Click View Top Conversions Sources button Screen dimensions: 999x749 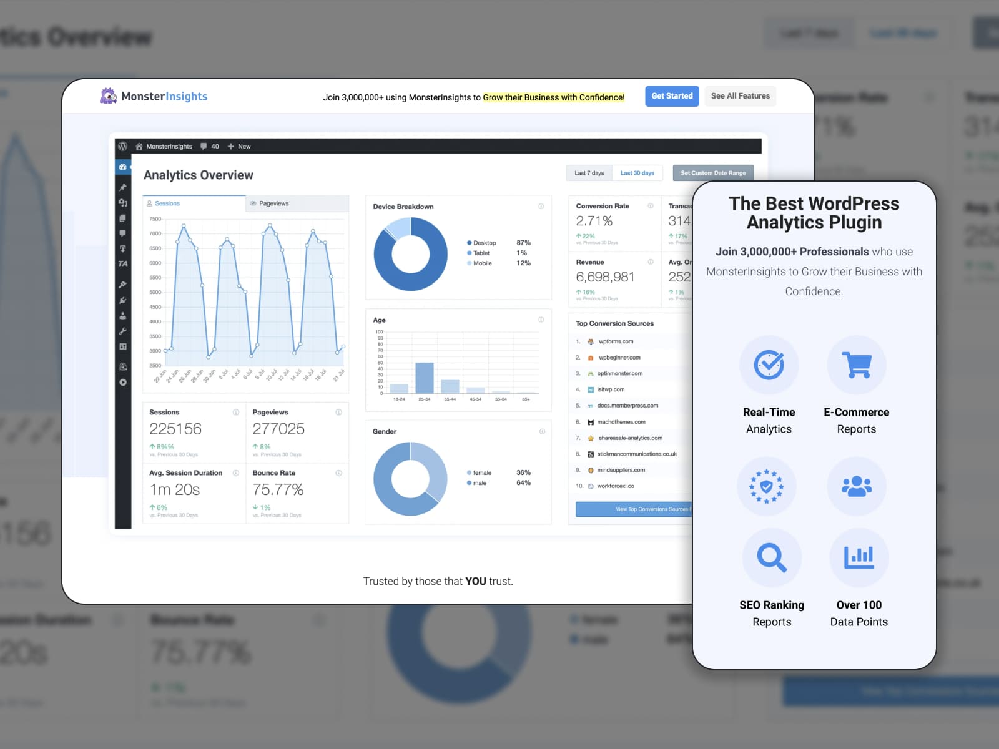pyautogui.click(x=634, y=509)
